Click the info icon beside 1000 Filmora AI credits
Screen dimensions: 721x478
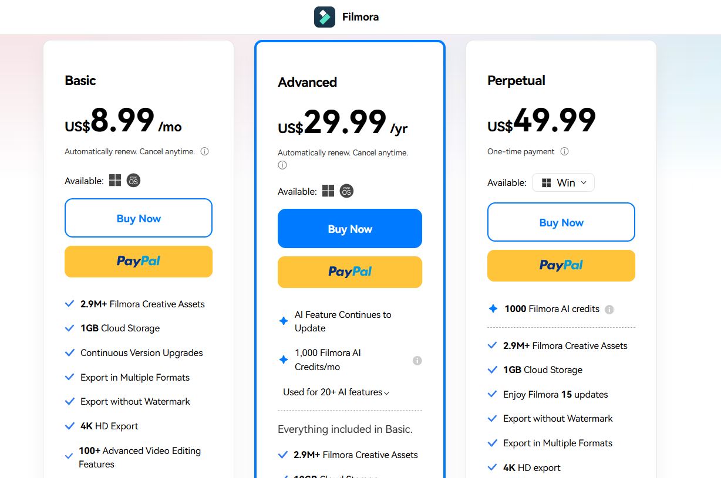pos(609,309)
